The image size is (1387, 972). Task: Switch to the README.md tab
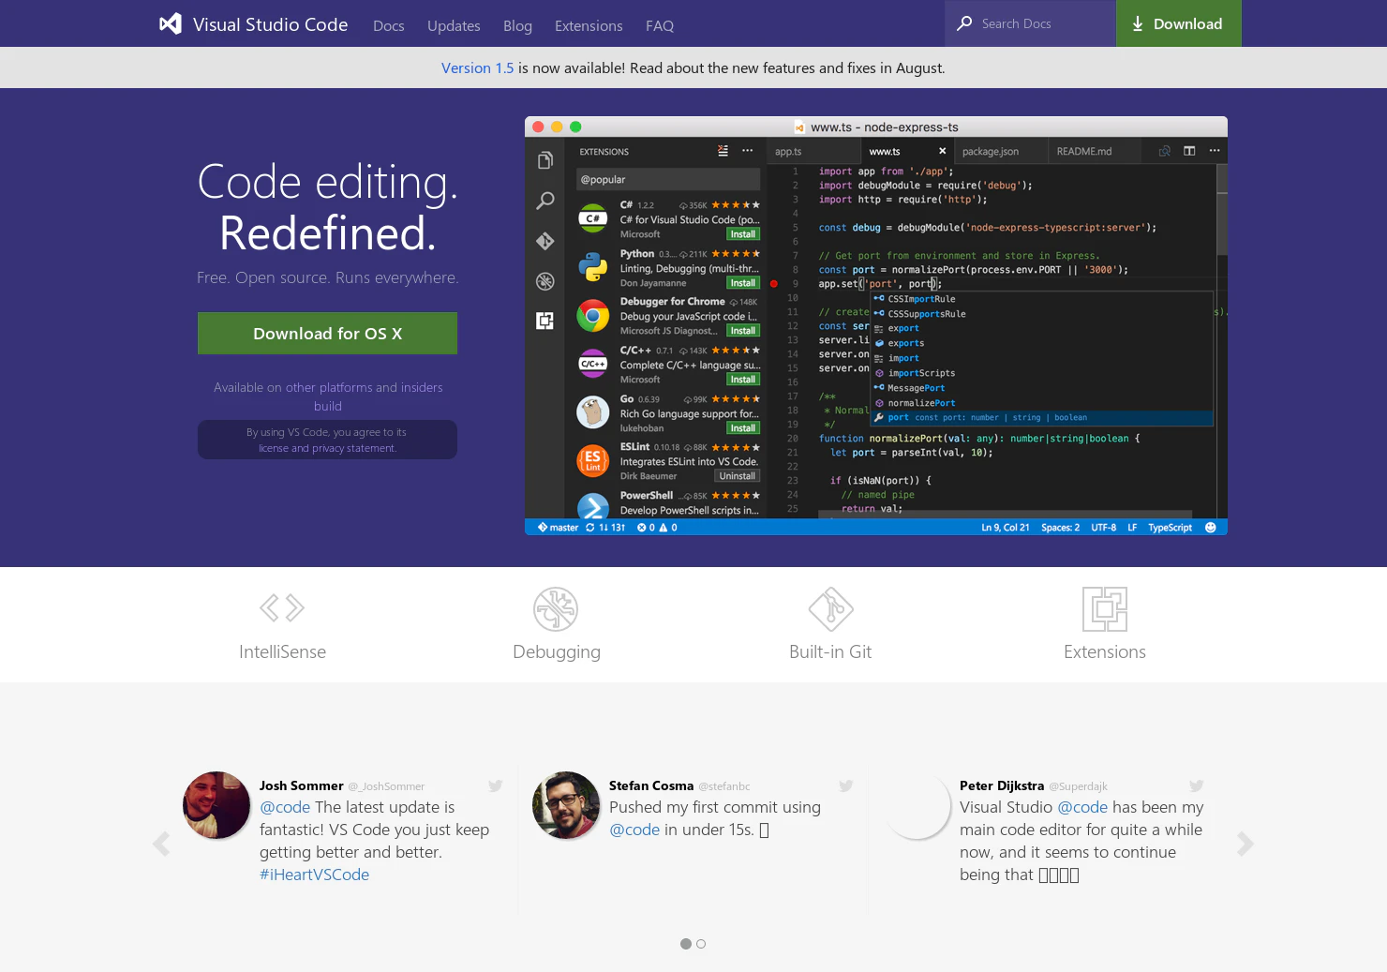1084,151
